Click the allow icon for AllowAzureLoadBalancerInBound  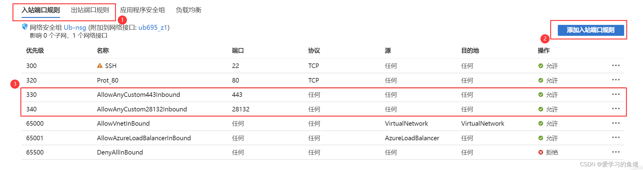coord(540,138)
